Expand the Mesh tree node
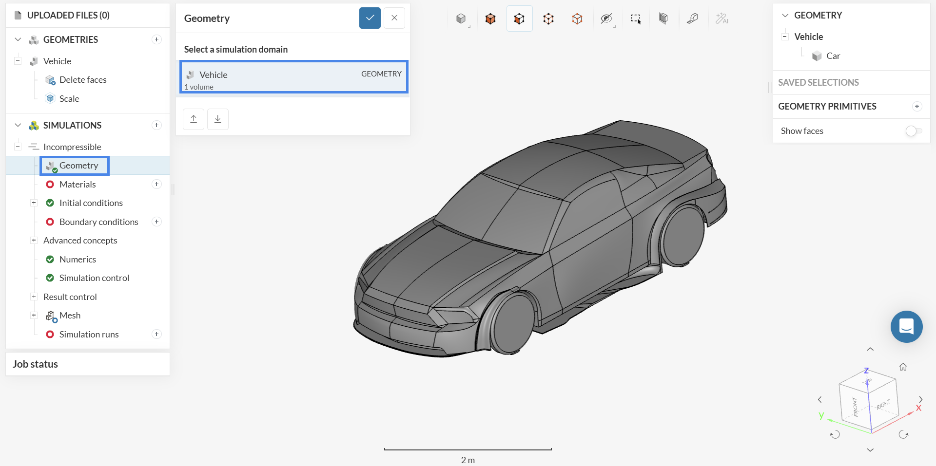936x466 pixels. (34, 316)
